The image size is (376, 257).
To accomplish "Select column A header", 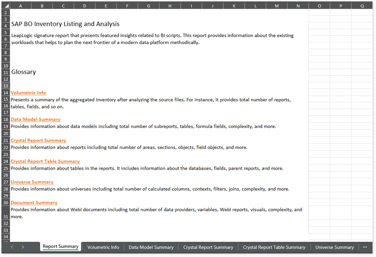I will click(20, 6).
